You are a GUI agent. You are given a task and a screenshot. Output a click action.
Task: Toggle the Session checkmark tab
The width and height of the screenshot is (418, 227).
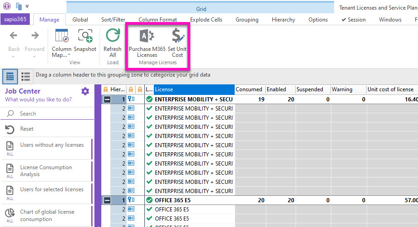point(353,19)
